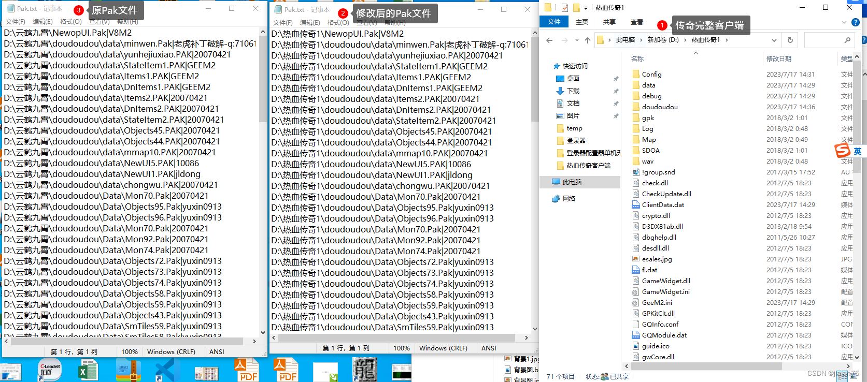Screen dimensions: 867x382
Task: Open the Customize Quick Access Toolbar dropdown
Action: (586, 8)
